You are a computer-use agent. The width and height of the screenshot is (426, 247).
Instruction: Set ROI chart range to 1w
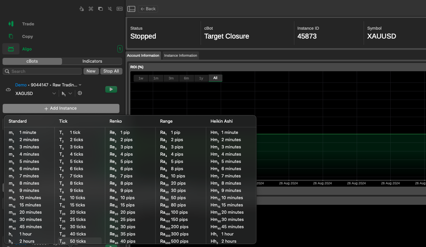pos(141,78)
